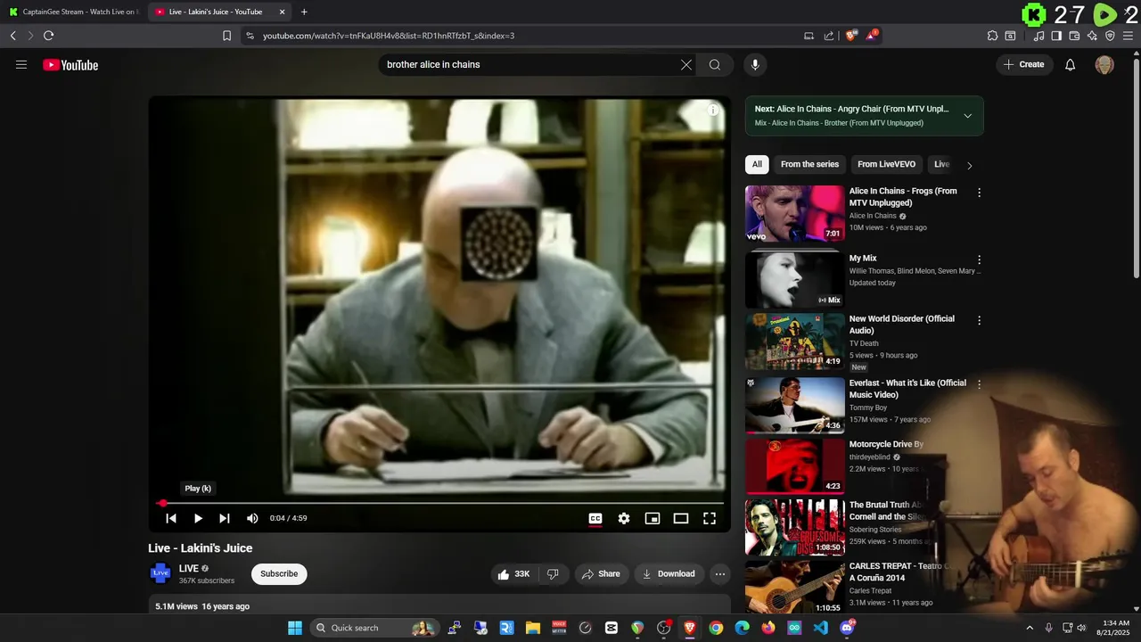The image size is (1141, 642).
Task: Open options for Everlast - What It's Like
Action: (979, 384)
